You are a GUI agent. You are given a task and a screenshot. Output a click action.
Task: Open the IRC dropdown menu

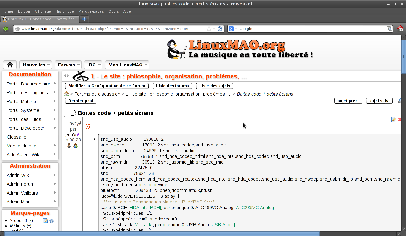[x=93, y=65]
